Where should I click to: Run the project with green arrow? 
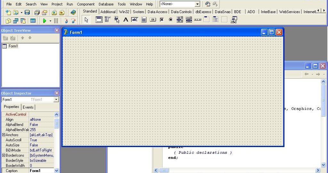[x=45, y=21]
